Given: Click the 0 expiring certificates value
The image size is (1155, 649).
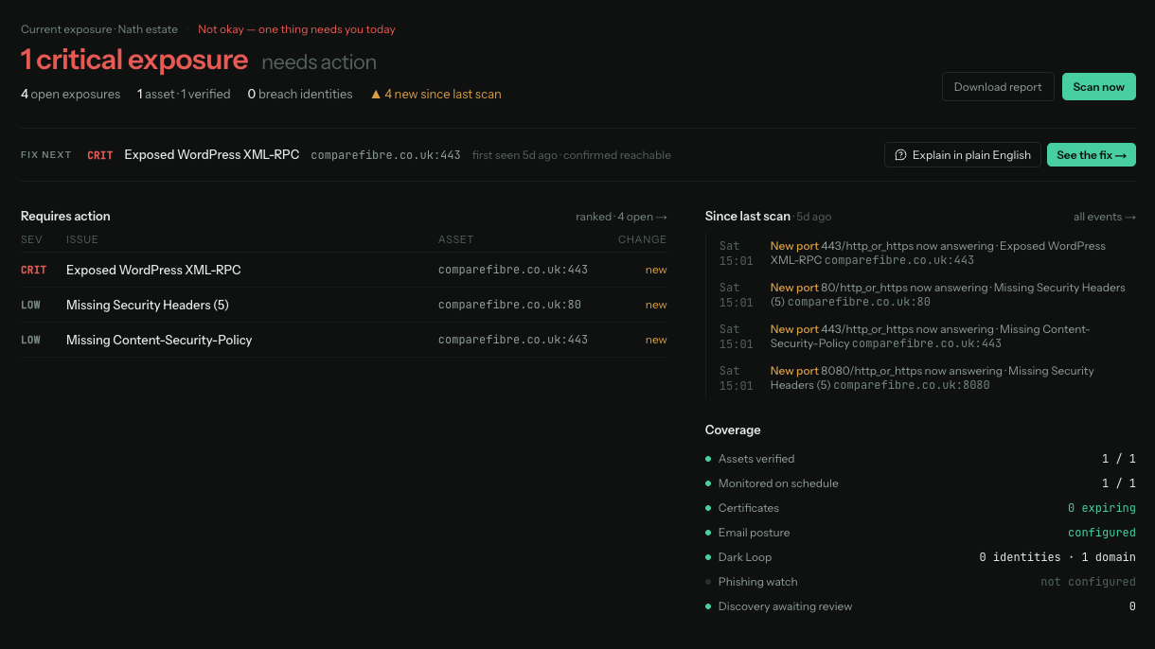Looking at the screenshot, I should tap(1102, 508).
